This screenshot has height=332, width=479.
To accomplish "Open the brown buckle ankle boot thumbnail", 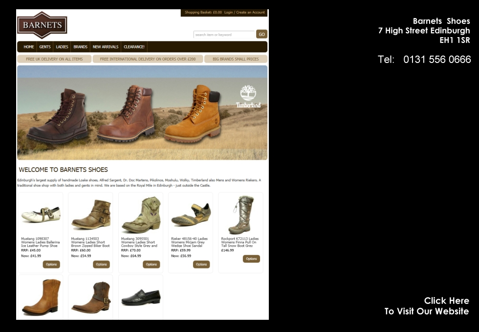I will 91,297.
